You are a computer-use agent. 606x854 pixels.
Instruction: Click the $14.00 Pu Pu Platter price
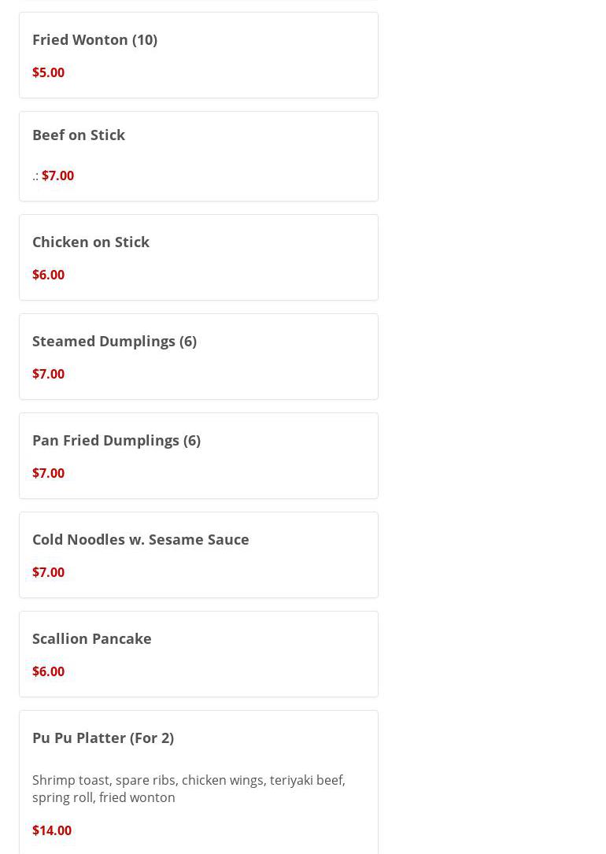[52, 830]
